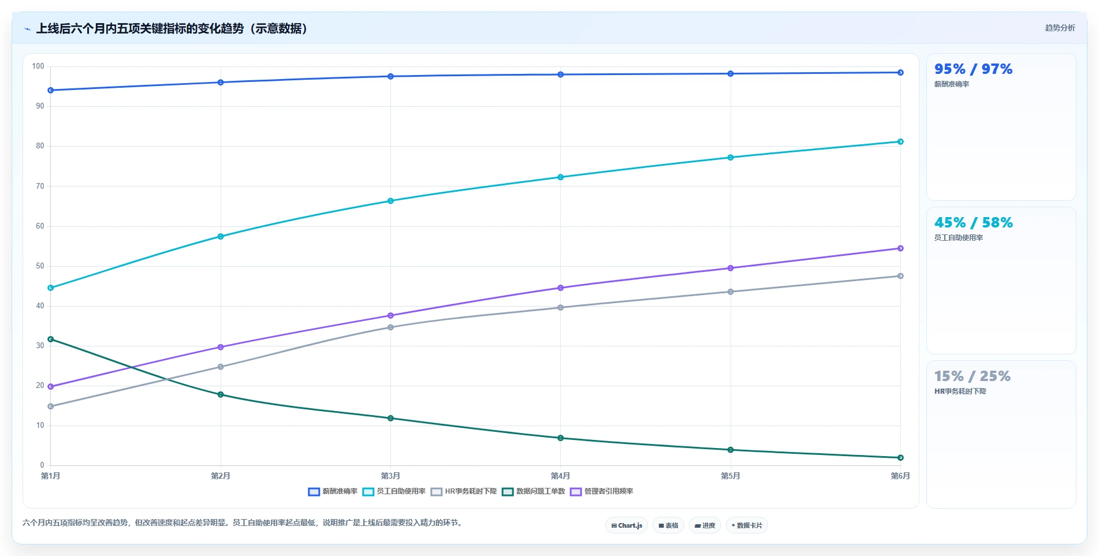Click the 第3月 point on 薪酬准确率 line
Image resolution: width=1099 pixels, height=556 pixels.
390,76
